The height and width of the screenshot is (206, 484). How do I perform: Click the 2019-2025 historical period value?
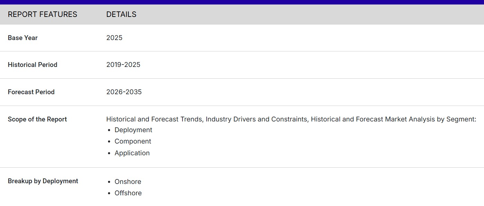pyautogui.click(x=123, y=65)
